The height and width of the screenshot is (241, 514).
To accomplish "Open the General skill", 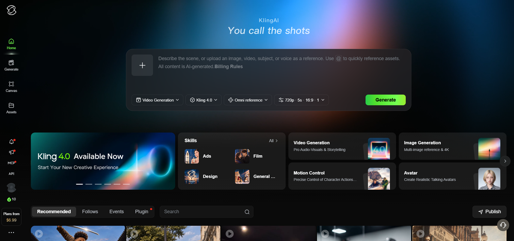I will pos(255,176).
